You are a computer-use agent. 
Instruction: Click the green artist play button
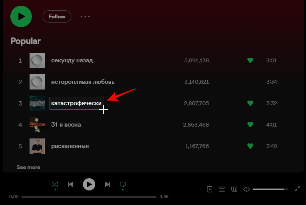coord(21,16)
